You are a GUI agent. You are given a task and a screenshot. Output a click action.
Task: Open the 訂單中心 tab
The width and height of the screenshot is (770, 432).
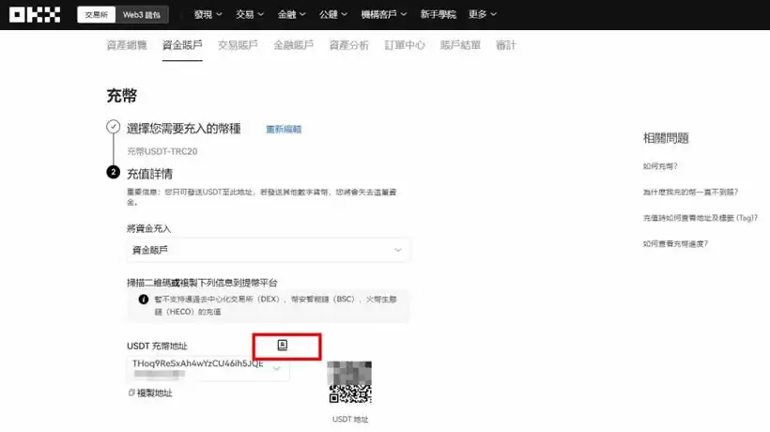pos(405,45)
